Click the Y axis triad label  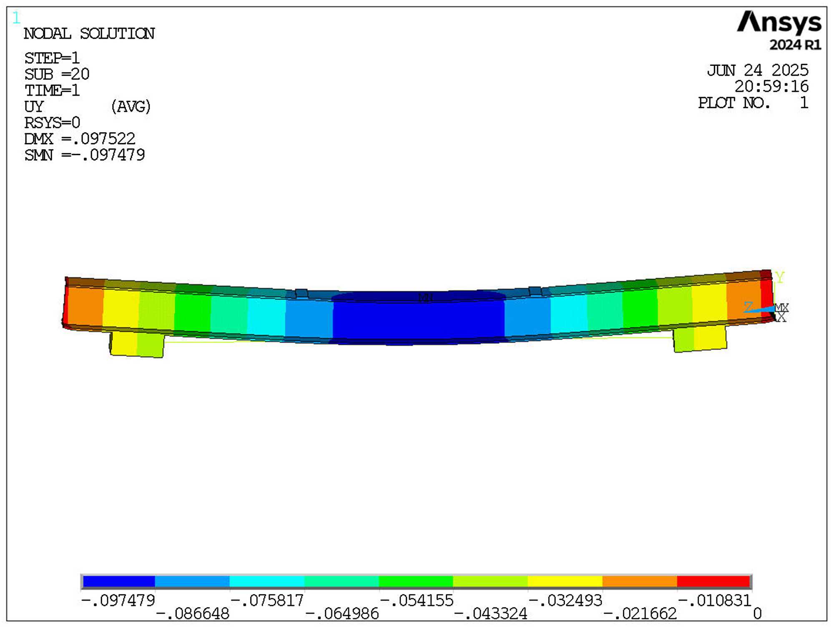click(x=779, y=277)
